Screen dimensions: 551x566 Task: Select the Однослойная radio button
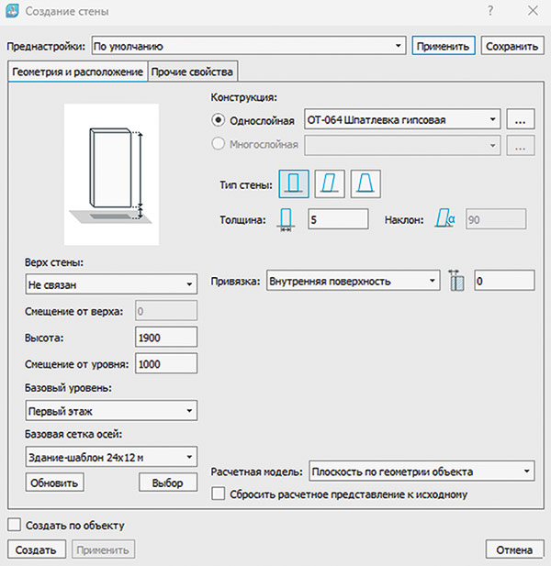pos(219,119)
